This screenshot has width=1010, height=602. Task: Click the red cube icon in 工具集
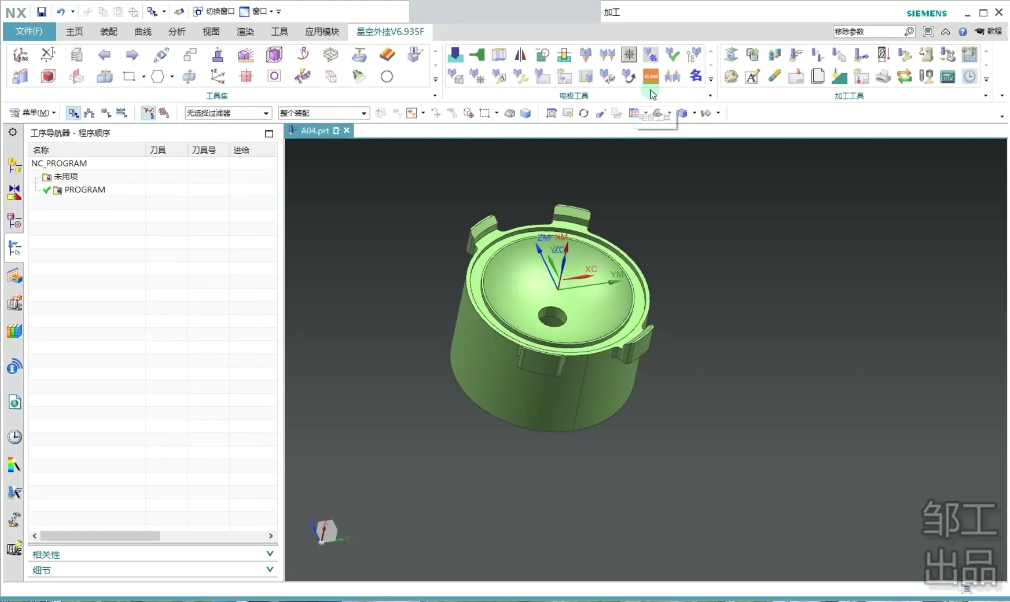click(48, 76)
